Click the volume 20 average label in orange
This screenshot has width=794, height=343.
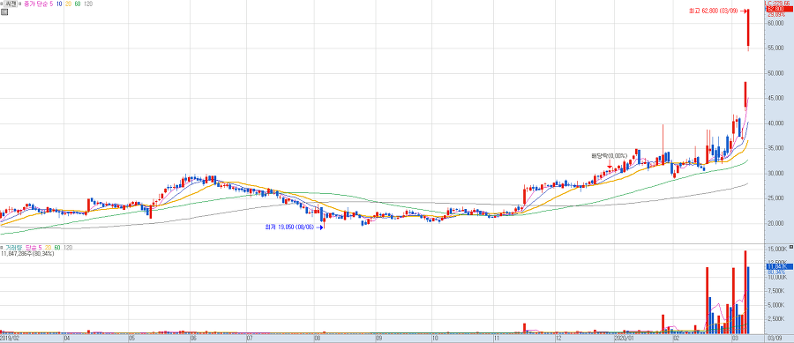[x=49, y=248]
